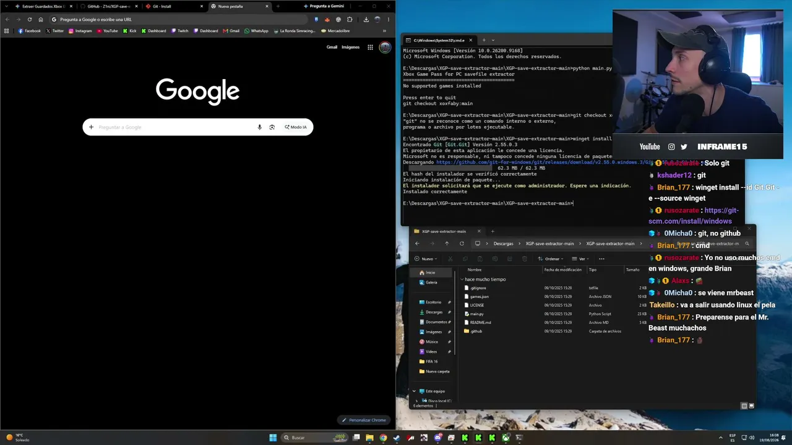Open Steam from the taskbar

point(397,438)
